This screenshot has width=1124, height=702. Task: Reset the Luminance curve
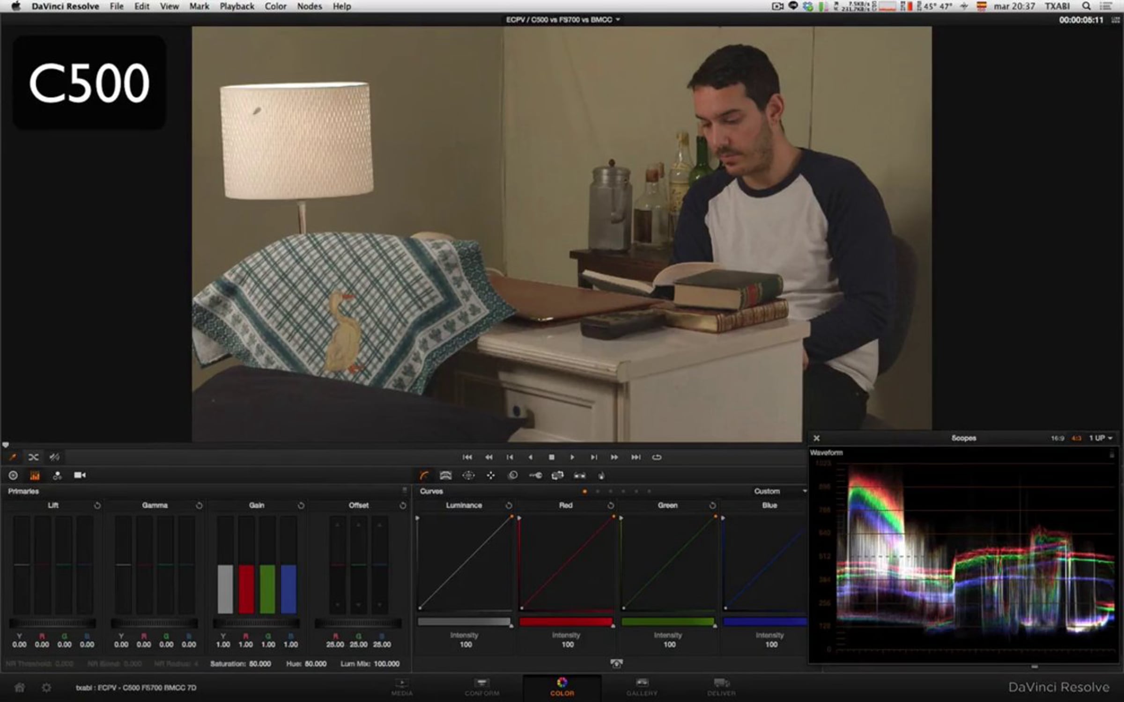[509, 505]
